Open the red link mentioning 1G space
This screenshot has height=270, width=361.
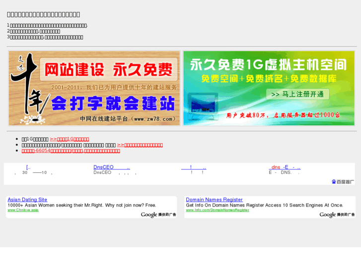click(70, 139)
